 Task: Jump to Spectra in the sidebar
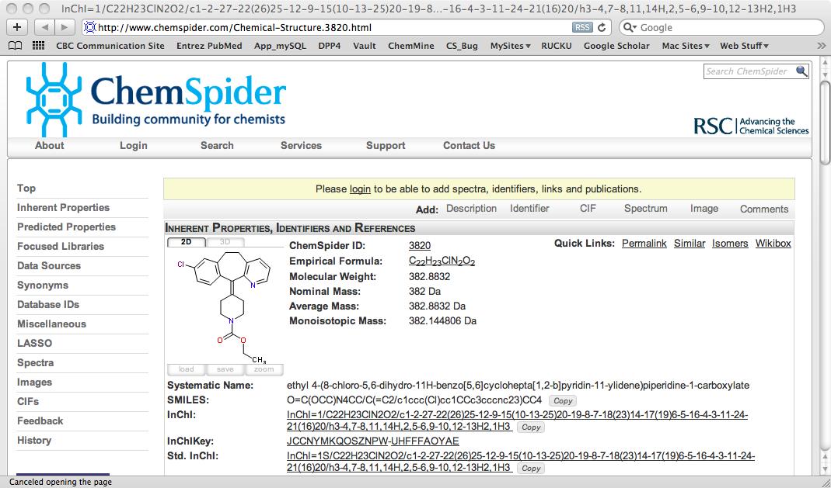coord(35,362)
